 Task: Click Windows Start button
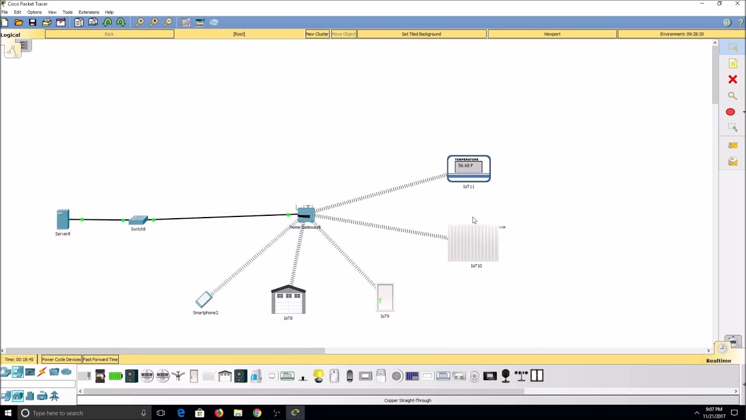point(8,413)
